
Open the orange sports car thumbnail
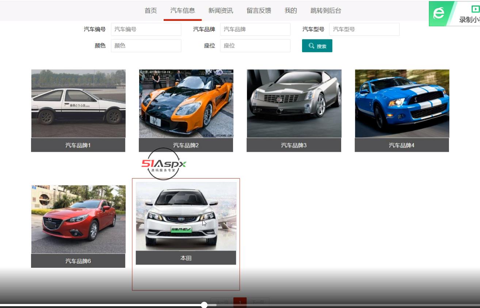tap(186, 104)
